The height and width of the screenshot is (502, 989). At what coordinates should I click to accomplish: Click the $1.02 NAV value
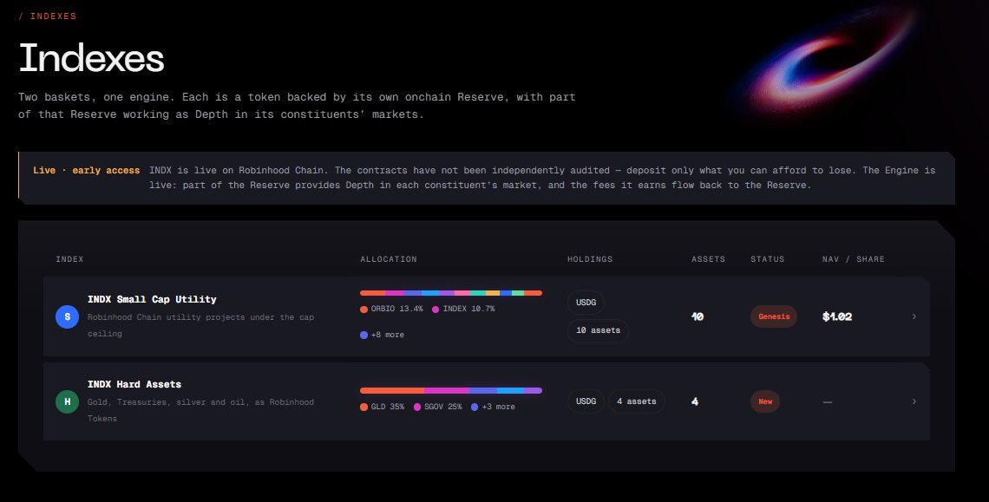click(837, 316)
